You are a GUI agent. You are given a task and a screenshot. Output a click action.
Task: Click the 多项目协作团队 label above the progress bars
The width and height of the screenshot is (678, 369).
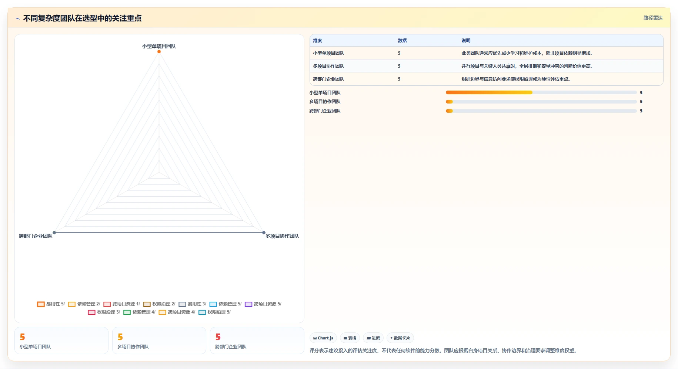pyautogui.click(x=325, y=102)
